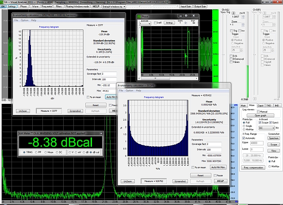The height and width of the screenshot is (205, 283).
Task: Click the Output Gain button
Action: (x=200, y=7)
